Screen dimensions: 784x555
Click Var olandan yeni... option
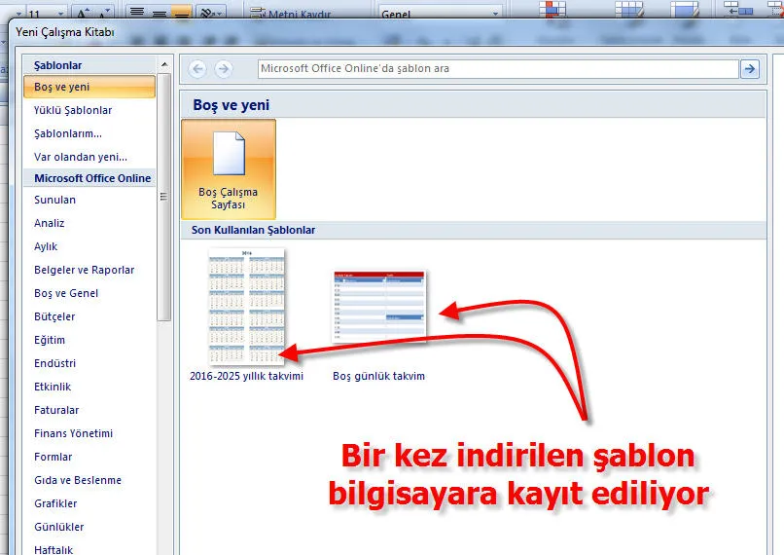[x=81, y=157]
